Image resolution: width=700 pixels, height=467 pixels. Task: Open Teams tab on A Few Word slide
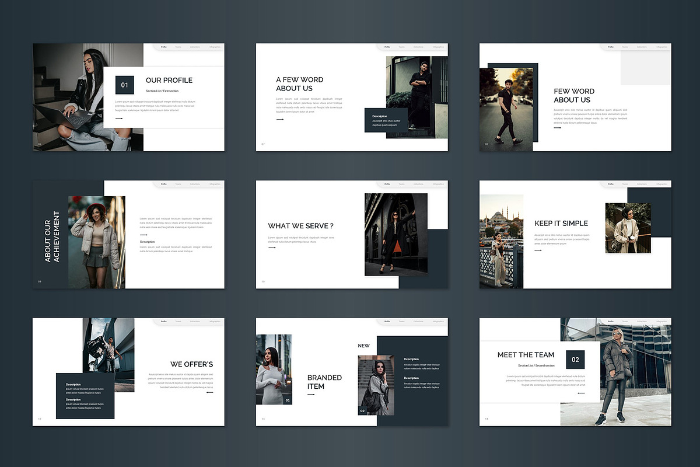(x=402, y=47)
